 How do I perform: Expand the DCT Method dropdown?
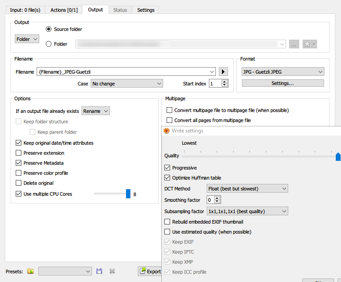[247, 189]
